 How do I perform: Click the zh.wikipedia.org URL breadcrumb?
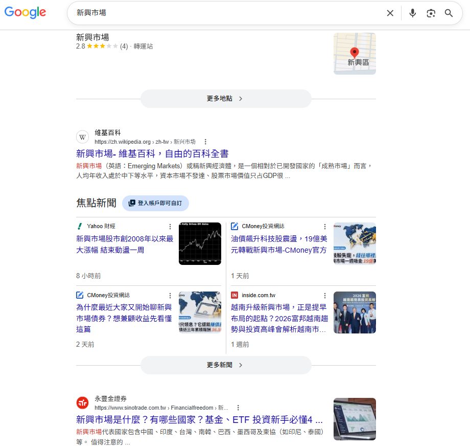click(145, 142)
